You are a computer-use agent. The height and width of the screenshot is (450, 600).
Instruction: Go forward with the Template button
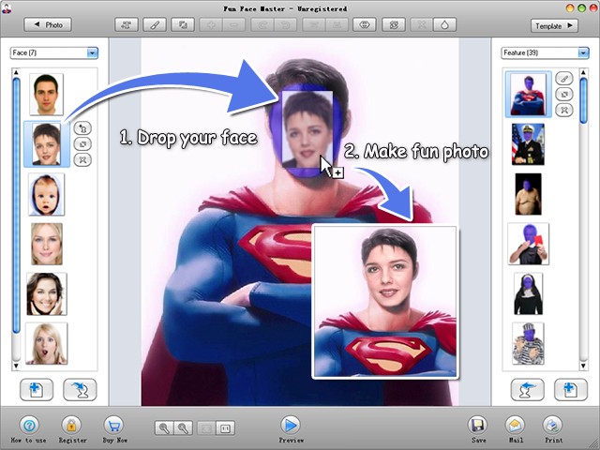[x=553, y=25]
